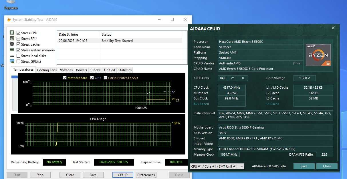Disable the Stress cache checkbox
Screen dimensions: 347x179
tap(19, 44)
